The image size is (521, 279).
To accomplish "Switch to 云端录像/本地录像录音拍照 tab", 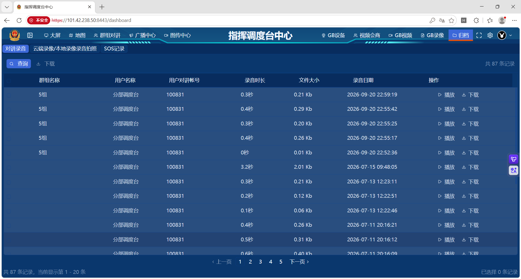I will click(x=65, y=48).
